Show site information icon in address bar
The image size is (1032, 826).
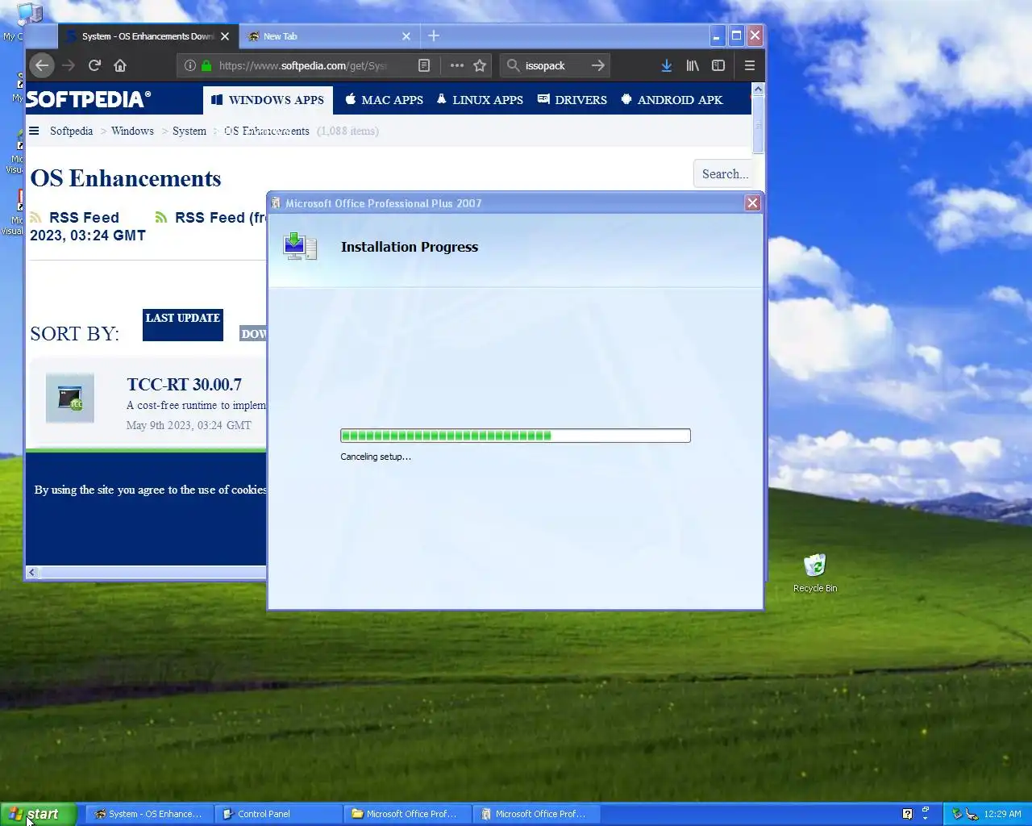pos(189,65)
